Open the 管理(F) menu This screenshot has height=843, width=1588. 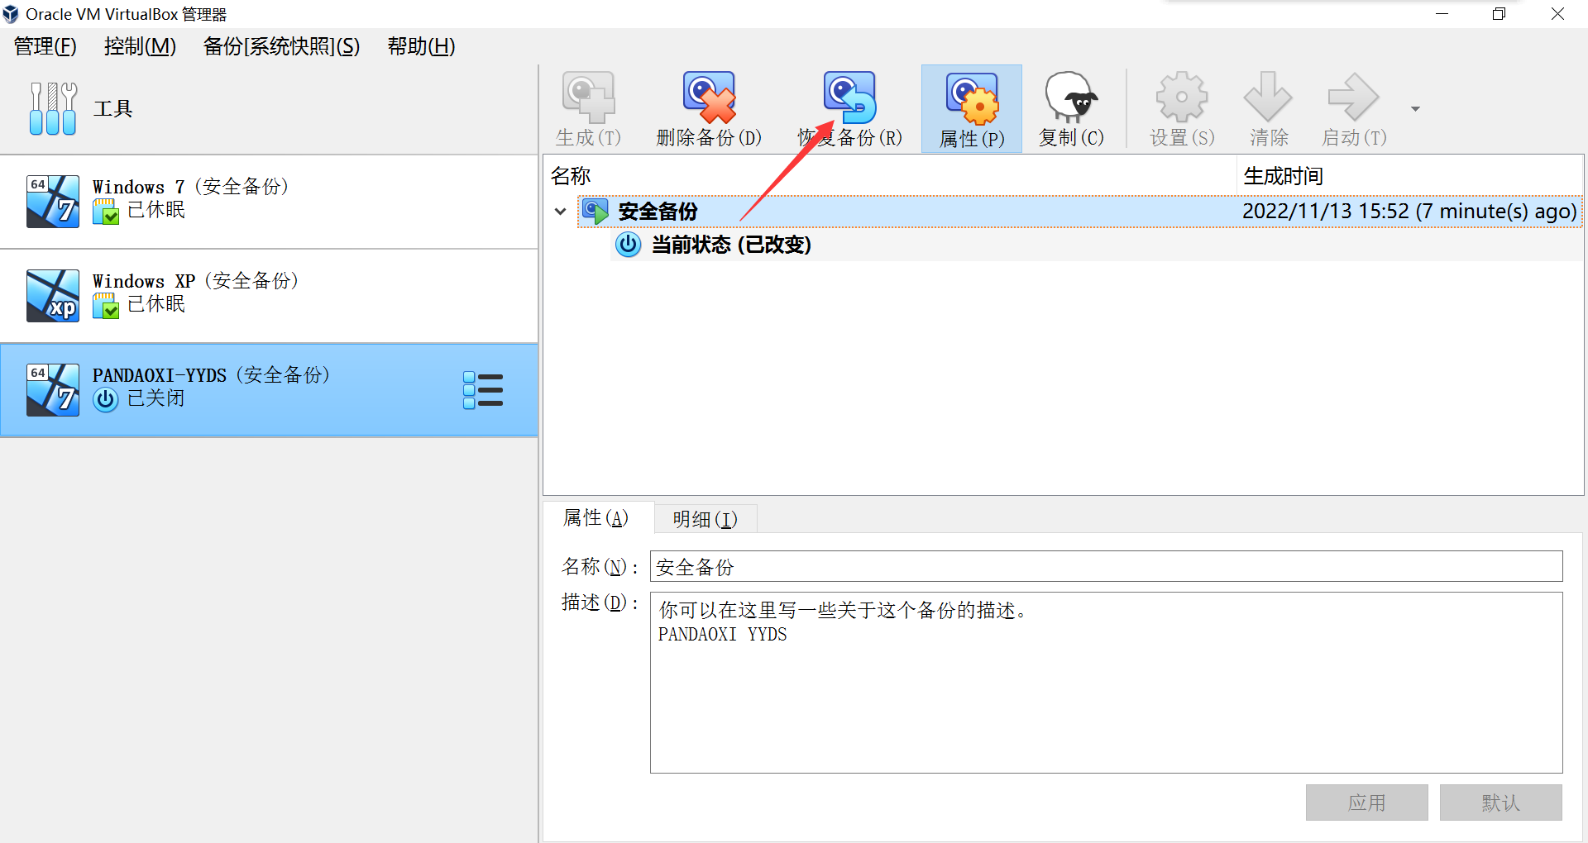tap(45, 46)
